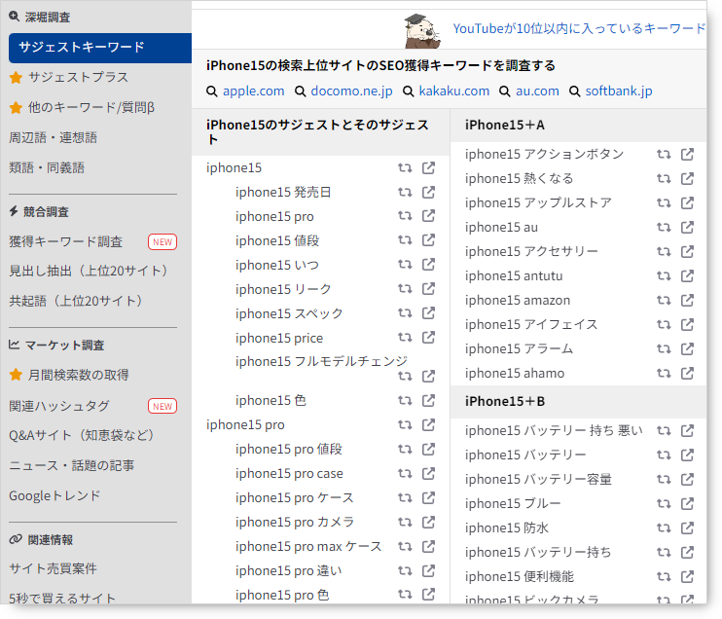Open external link icon for iphone15 pro カメラ
This screenshot has width=722, height=619.
428,522
